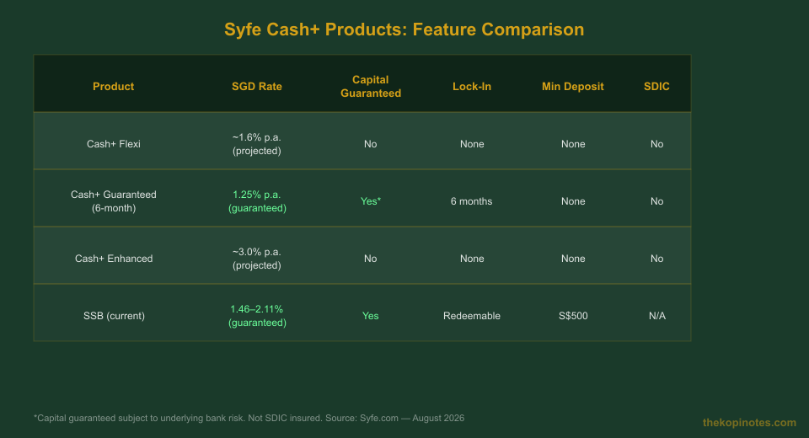Select the Product column header
The height and width of the screenshot is (438, 809).
pos(114,86)
